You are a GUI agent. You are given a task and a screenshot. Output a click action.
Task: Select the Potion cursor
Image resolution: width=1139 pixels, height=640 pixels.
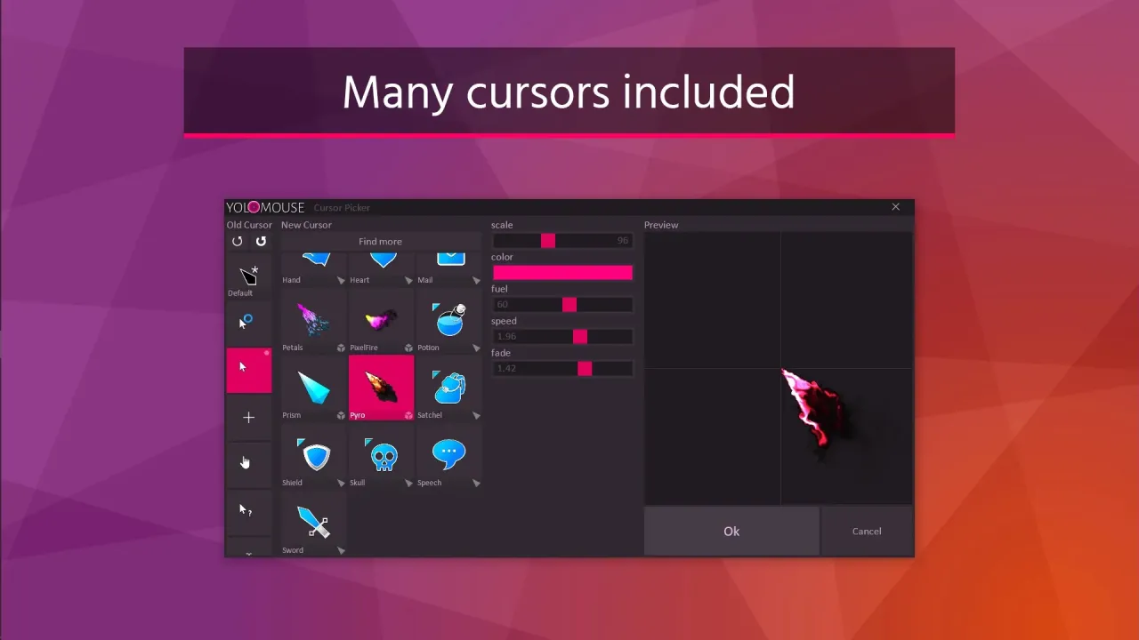coord(449,320)
